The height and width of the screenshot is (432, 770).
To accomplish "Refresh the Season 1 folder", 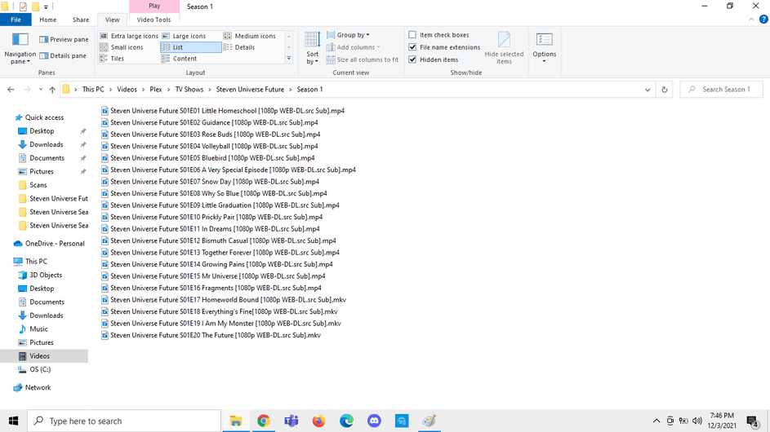I will point(665,90).
